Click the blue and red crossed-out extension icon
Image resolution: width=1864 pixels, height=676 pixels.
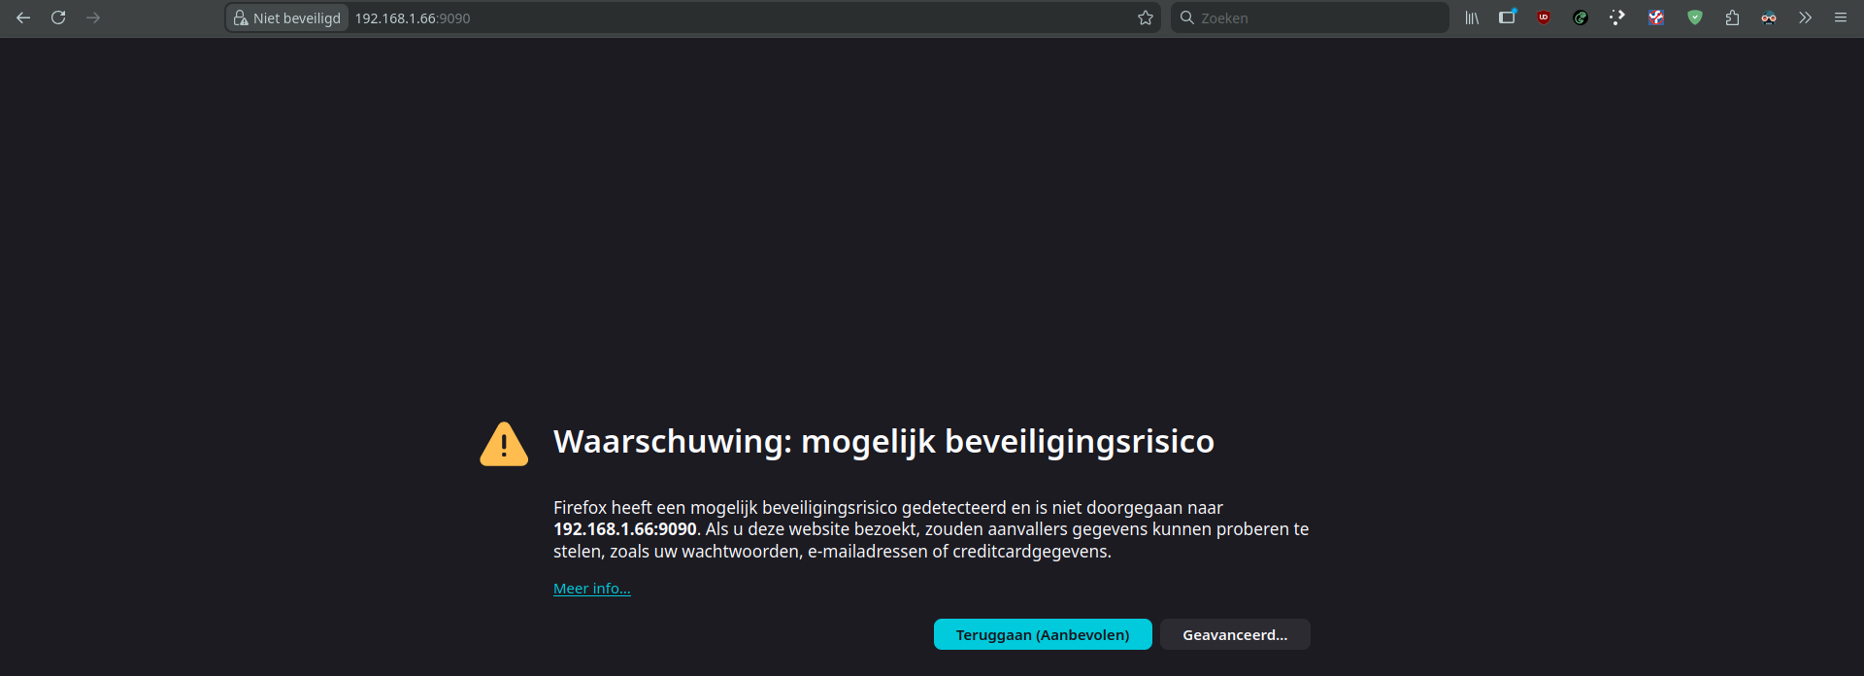tap(1656, 17)
